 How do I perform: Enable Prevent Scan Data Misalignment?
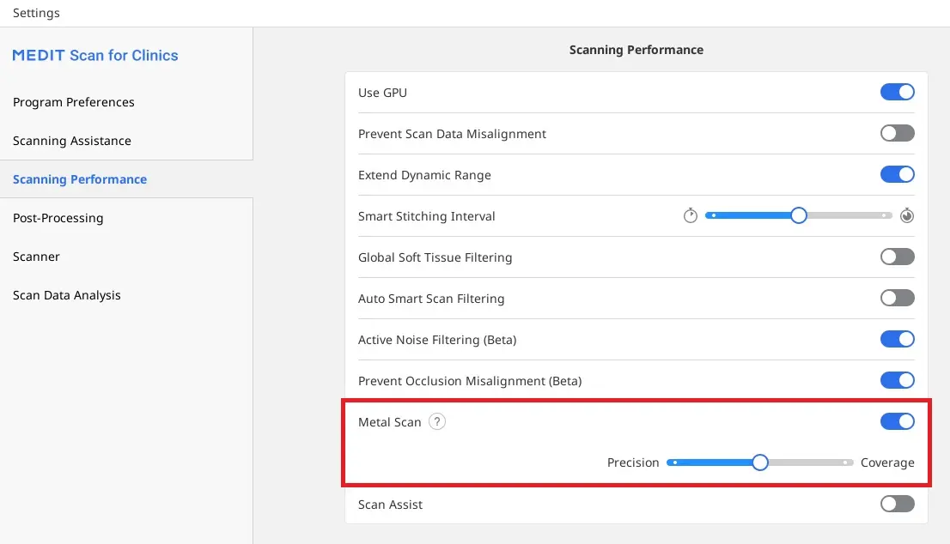(898, 133)
